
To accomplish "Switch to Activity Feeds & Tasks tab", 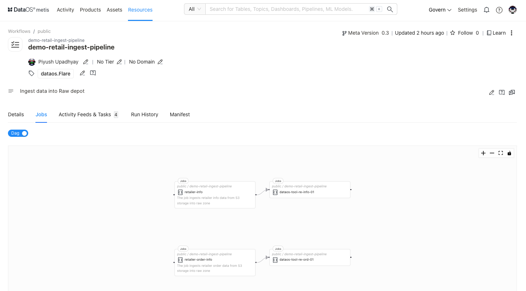I will 88,114.
